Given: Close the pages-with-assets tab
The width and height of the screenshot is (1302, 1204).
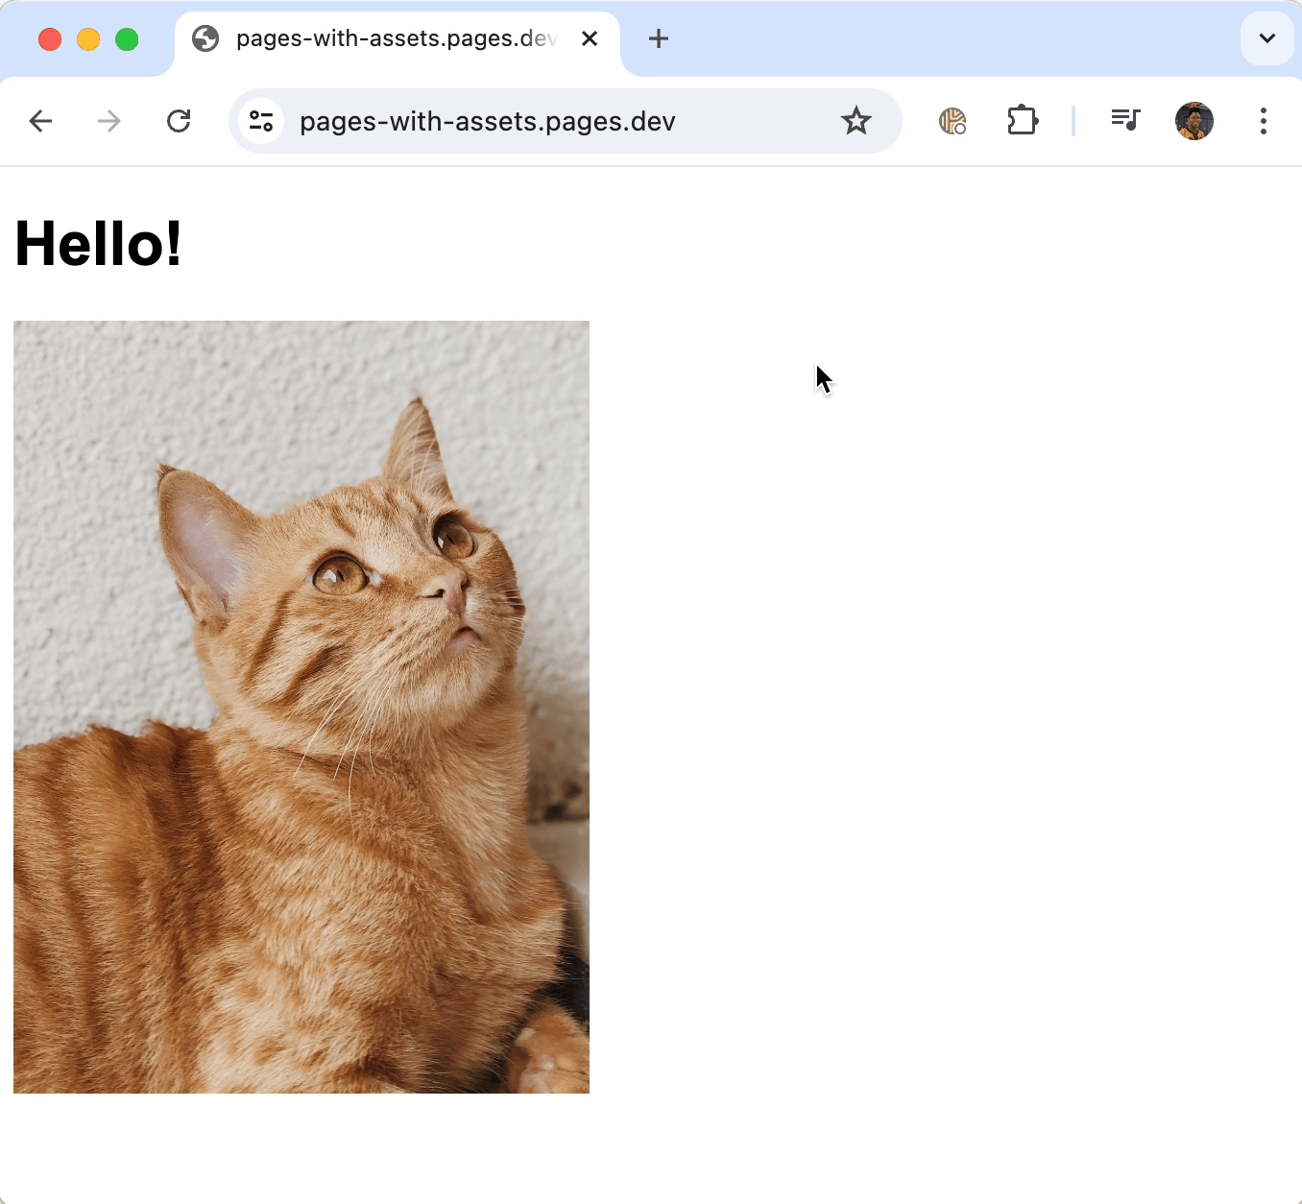Looking at the screenshot, I should [x=589, y=38].
